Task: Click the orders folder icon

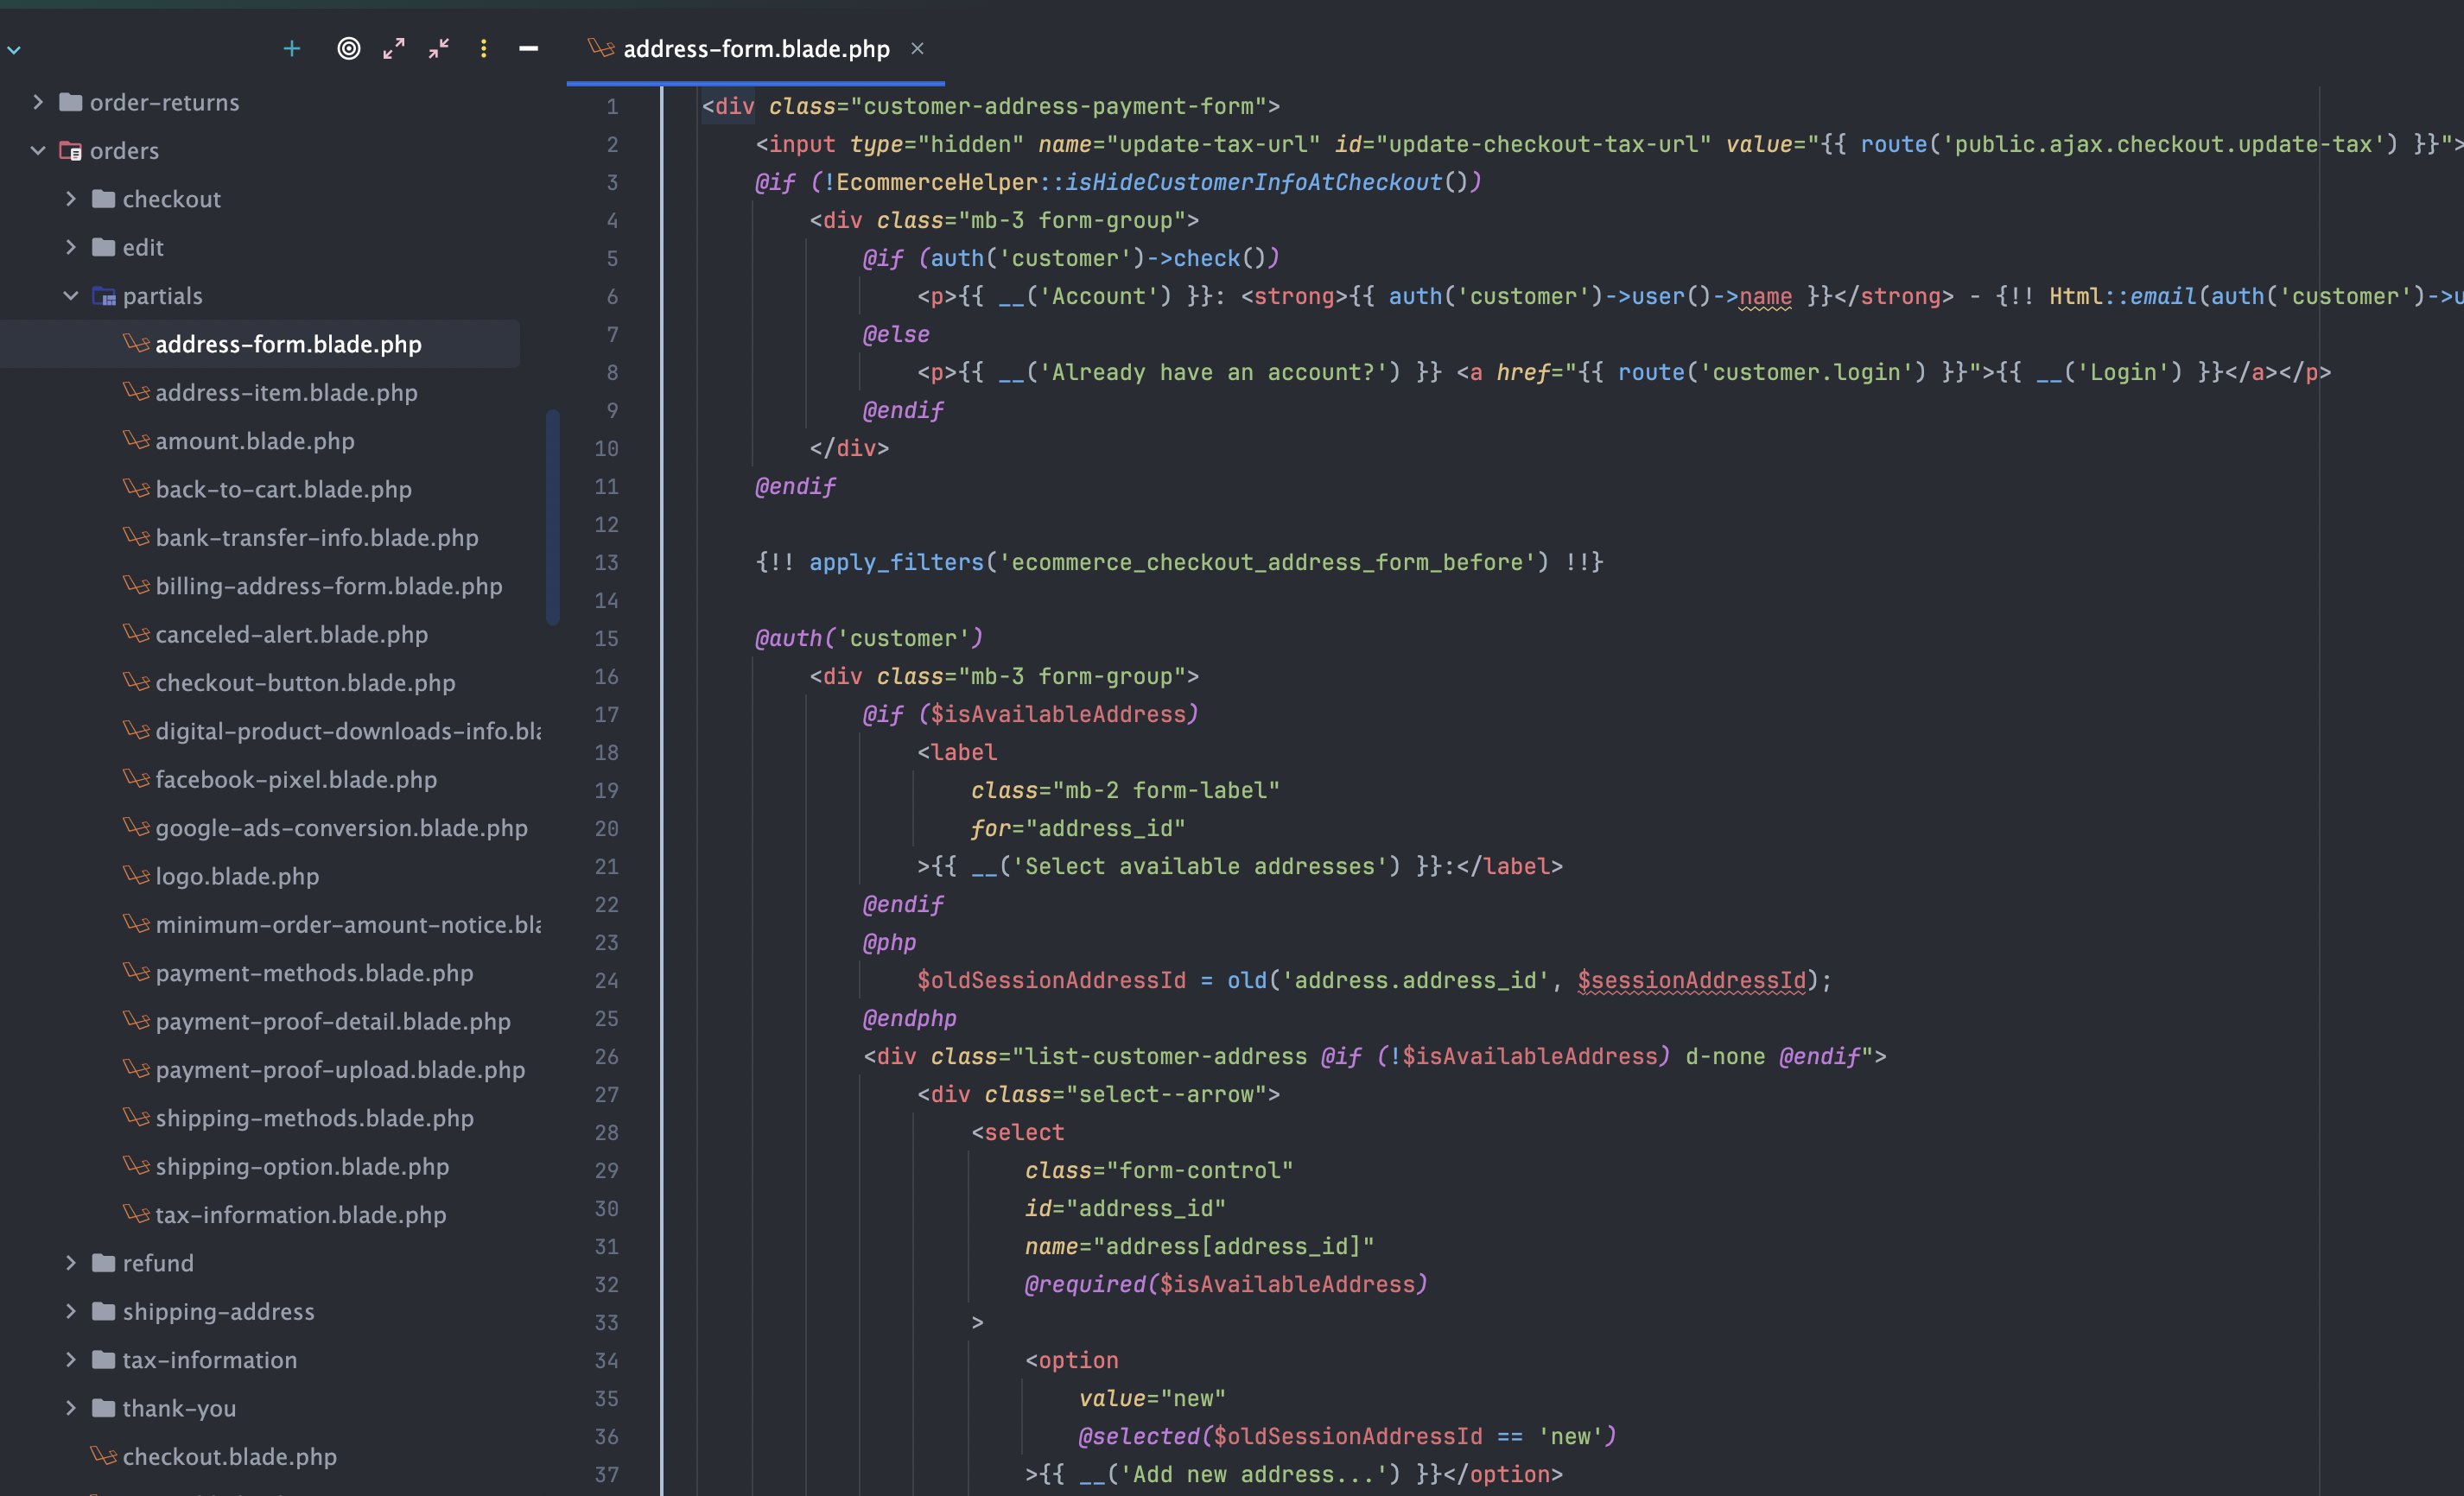Action: pos(70,151)
